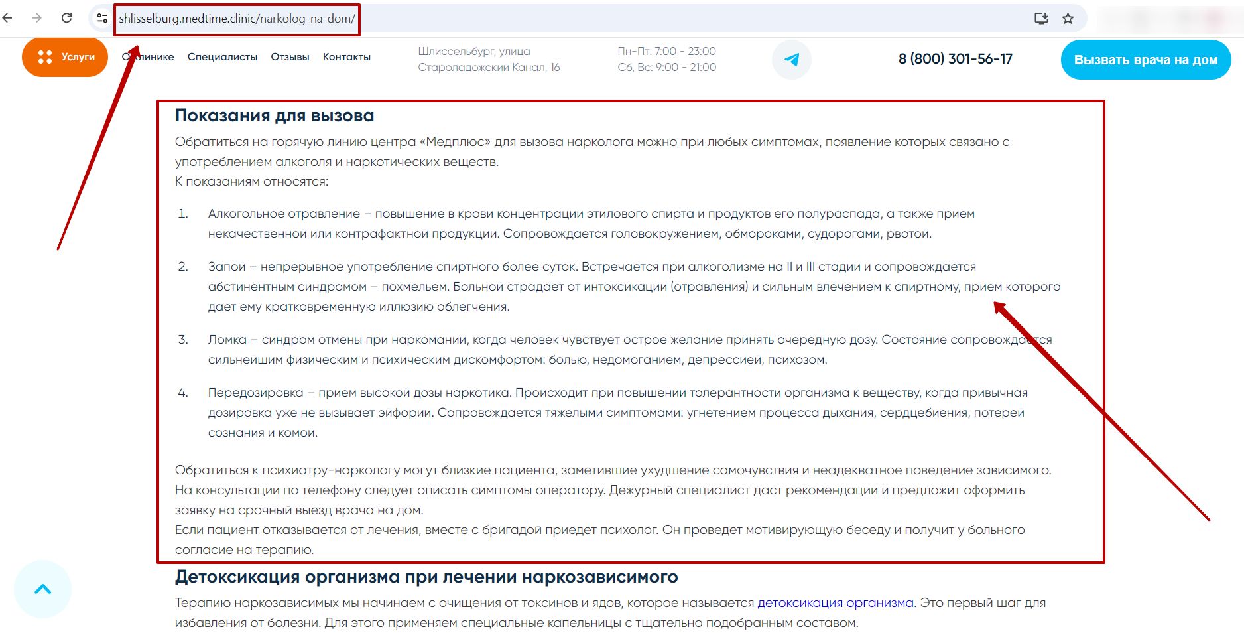Click the browser back arrow
The image size is (1244, 633).
pyautogui.click(x=8, y=18)
